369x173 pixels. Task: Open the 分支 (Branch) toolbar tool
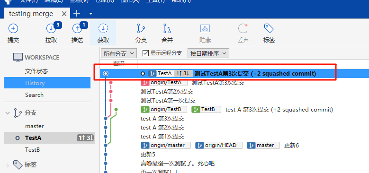(141, 29)
